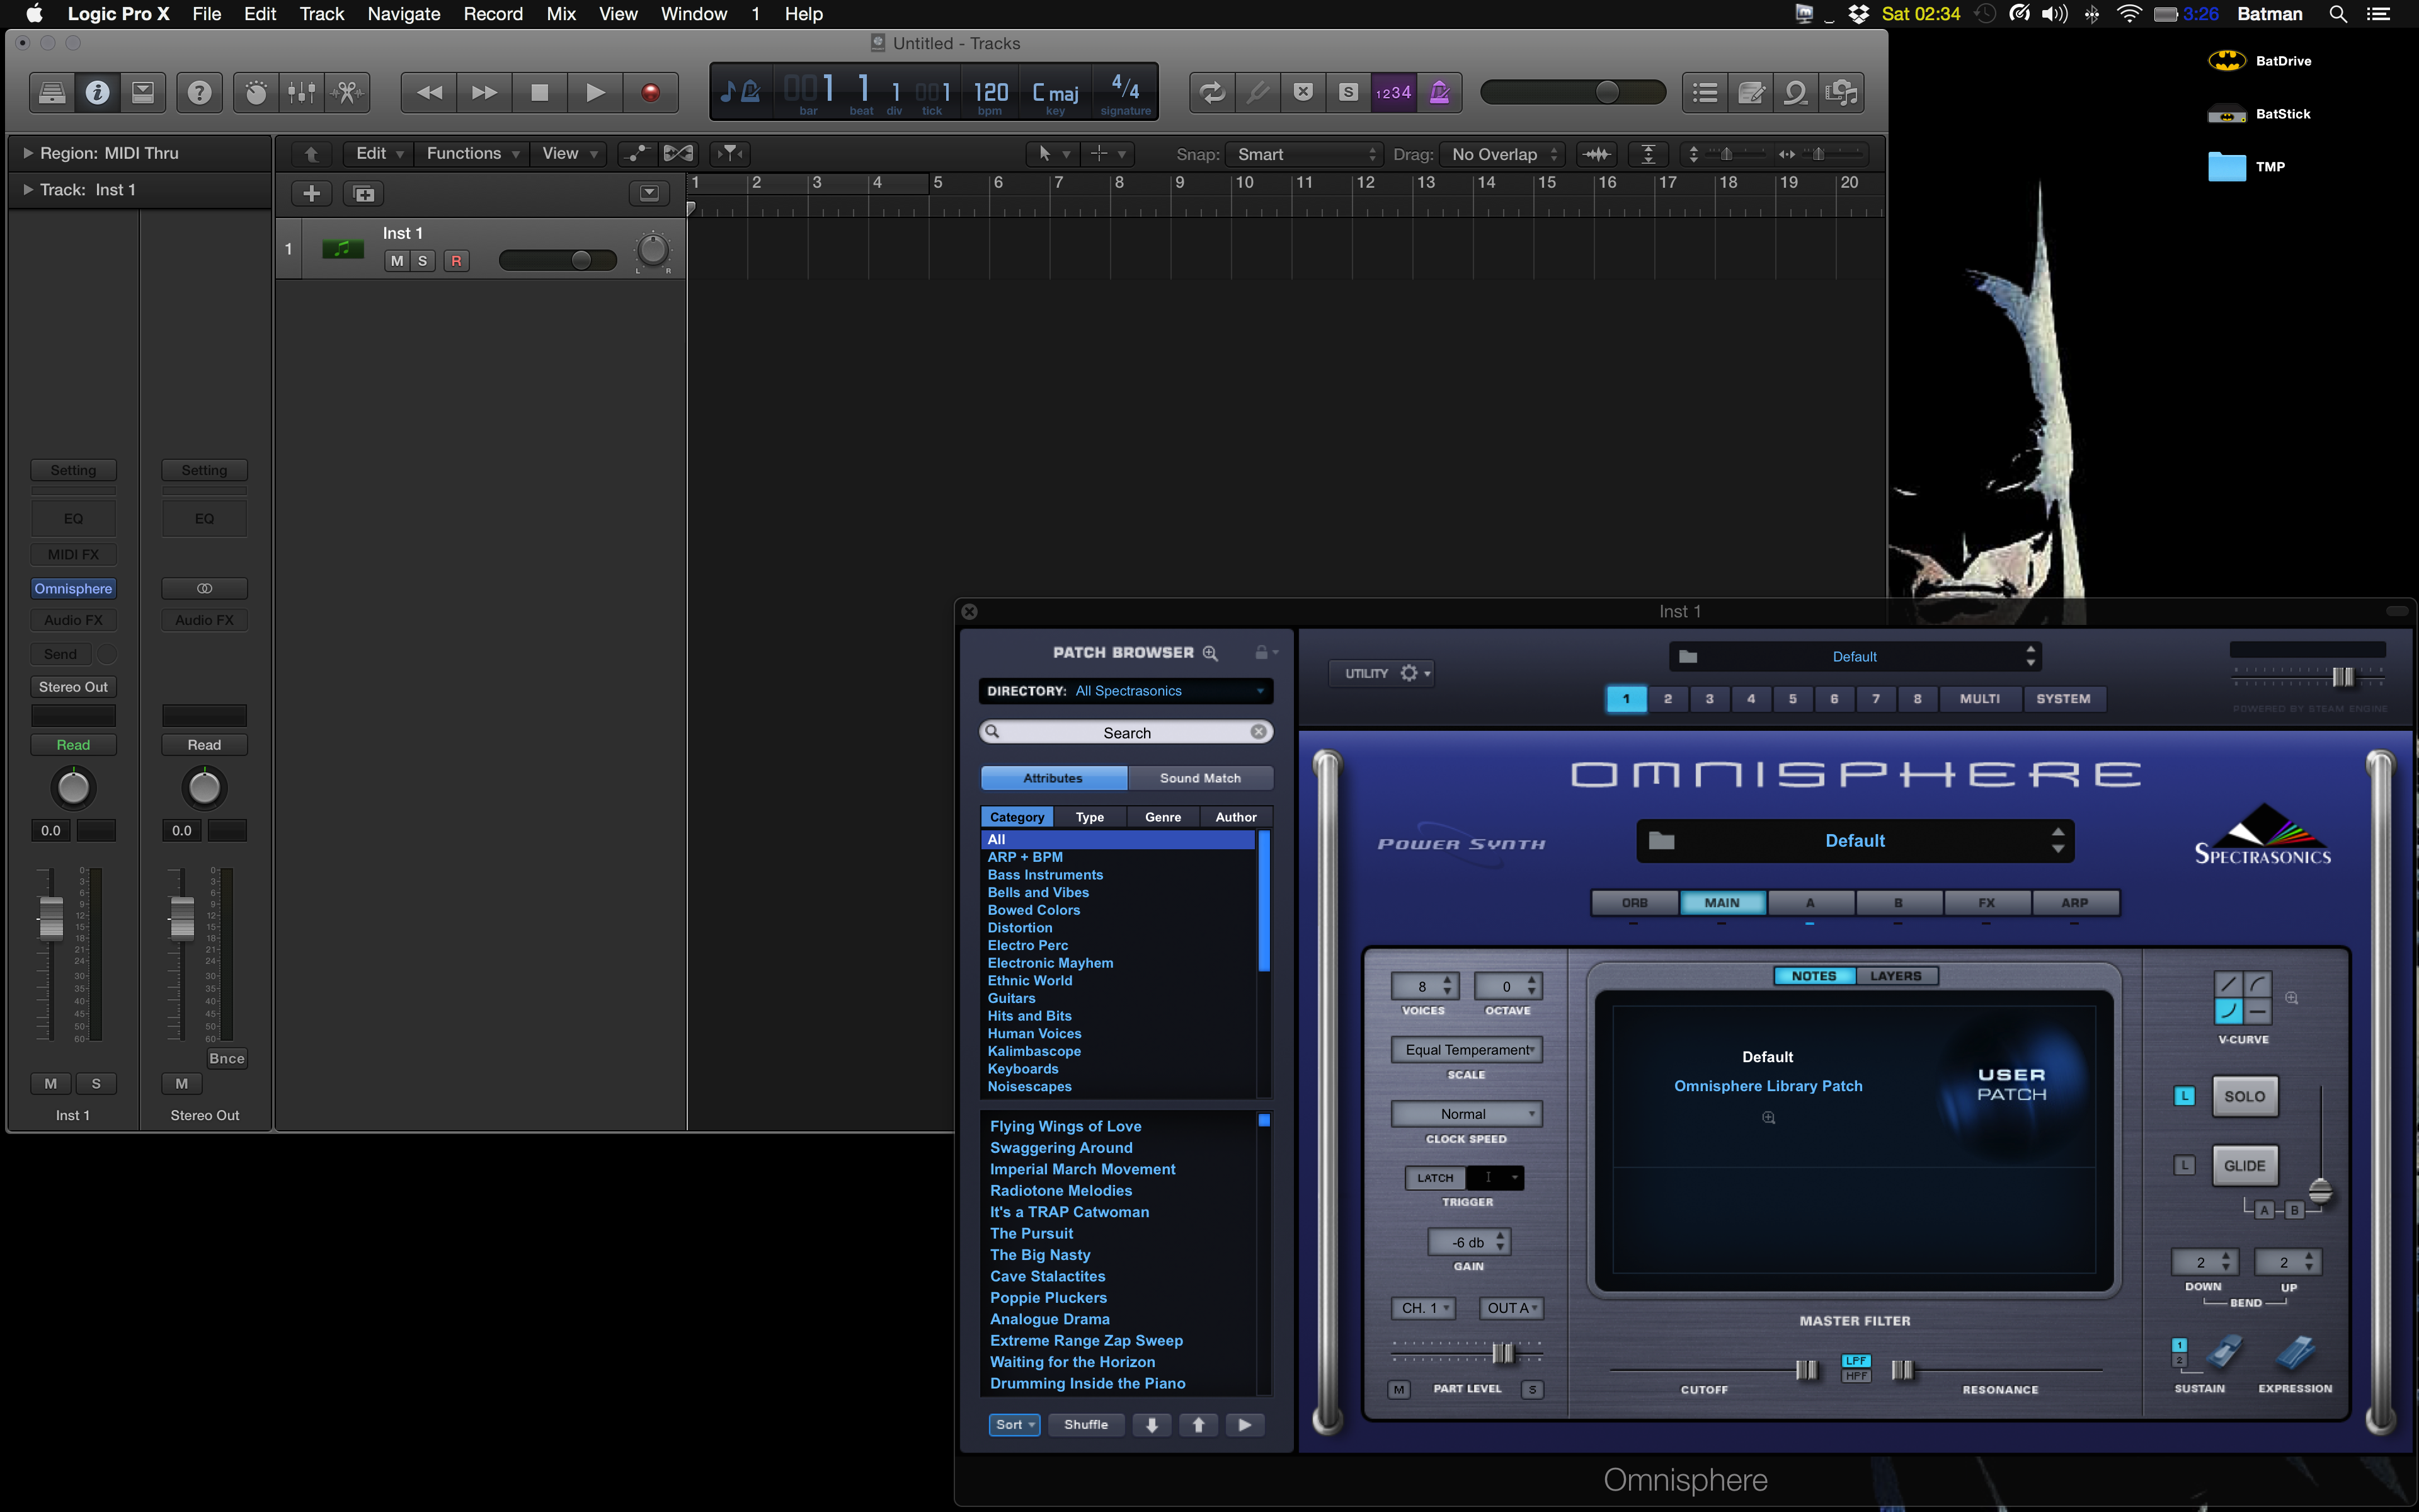2419x1512 pixels.
Task: Click the duplicate track button
Action: click(364, 194)
